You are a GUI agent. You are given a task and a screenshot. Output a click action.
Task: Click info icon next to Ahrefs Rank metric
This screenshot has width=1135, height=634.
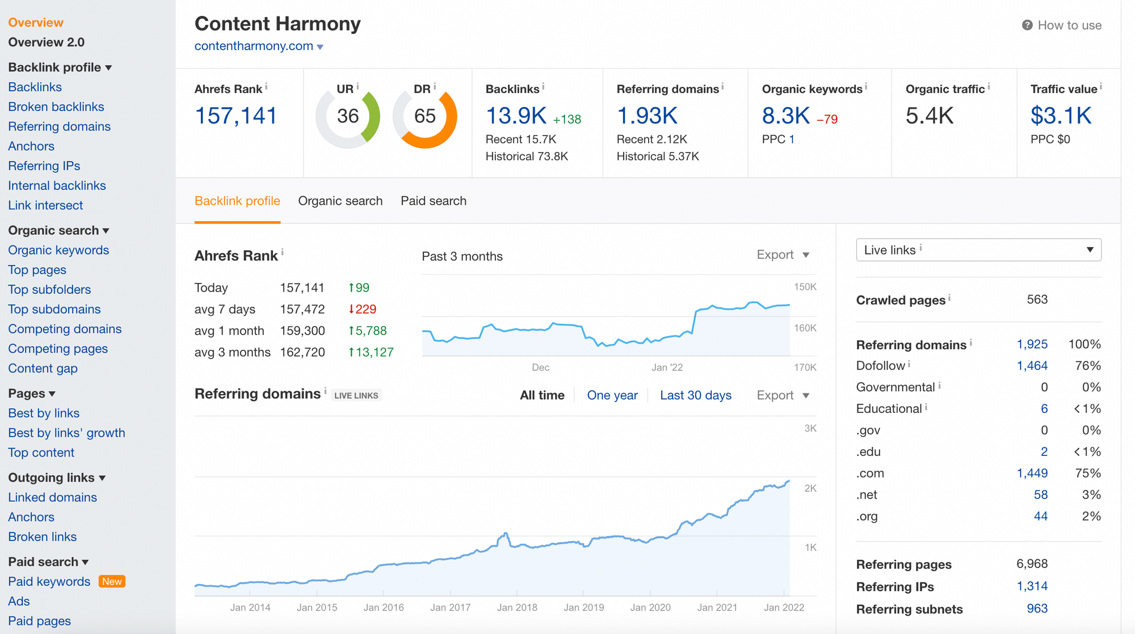(x=266, y=87)
